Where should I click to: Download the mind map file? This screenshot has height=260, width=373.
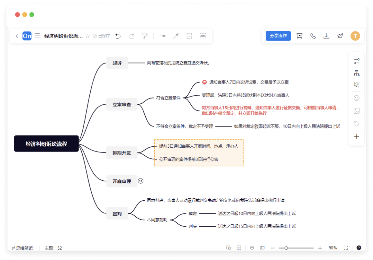tap(326, 36)
